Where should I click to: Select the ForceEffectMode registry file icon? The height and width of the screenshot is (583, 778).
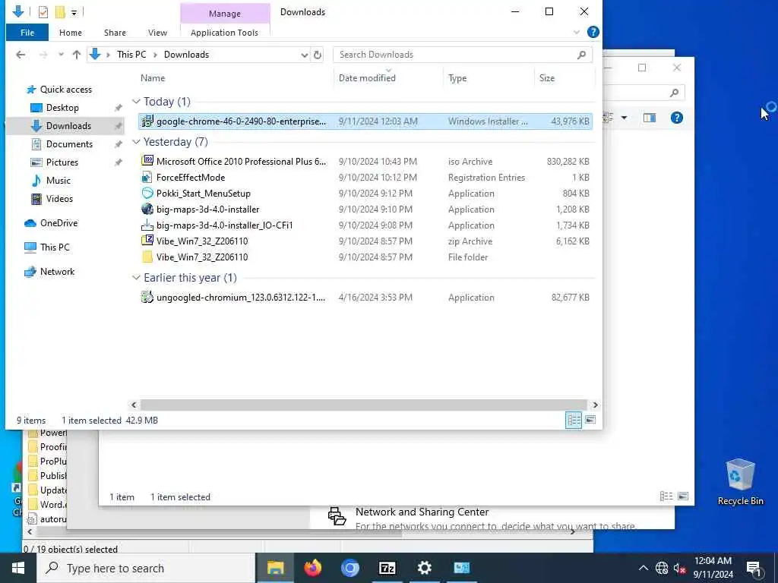pyautogui.click(x=147, y=177)
